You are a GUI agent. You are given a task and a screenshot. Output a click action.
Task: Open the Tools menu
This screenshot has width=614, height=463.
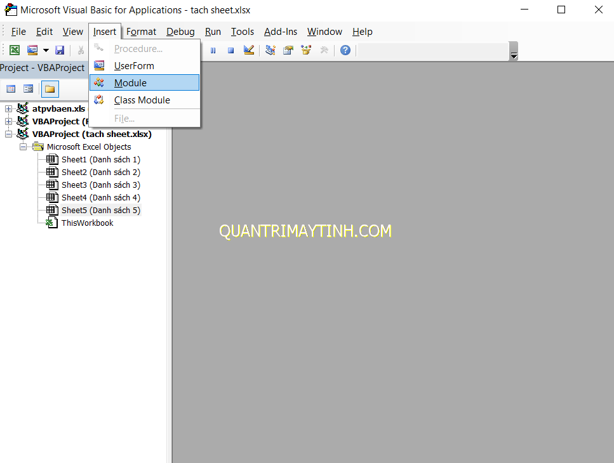243,32
